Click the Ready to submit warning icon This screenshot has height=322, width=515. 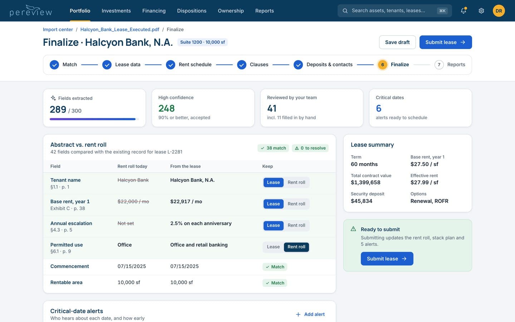353,229
